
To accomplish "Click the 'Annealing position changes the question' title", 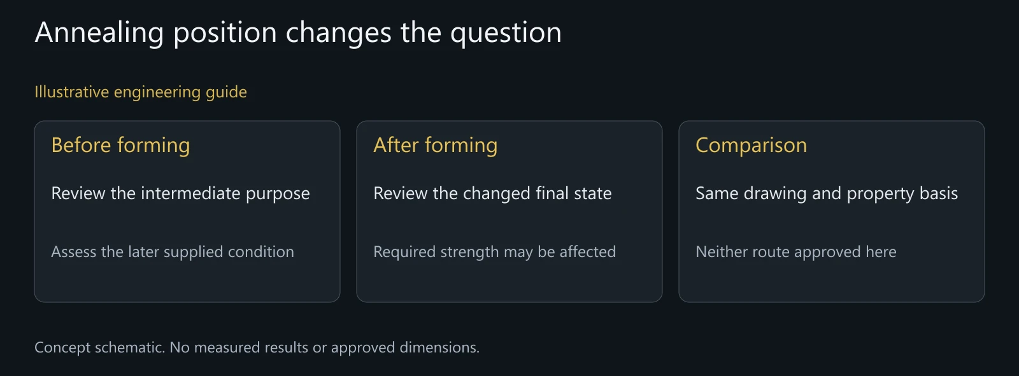I will tap(298, 32).
